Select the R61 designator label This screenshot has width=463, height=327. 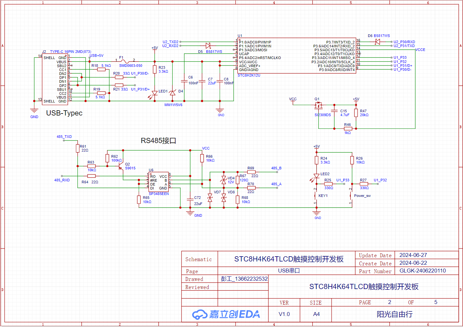click(x=83, y=146)
